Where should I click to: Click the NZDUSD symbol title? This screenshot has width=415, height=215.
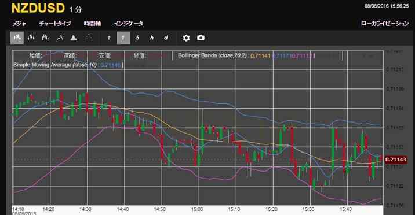(x=38, y=8)
